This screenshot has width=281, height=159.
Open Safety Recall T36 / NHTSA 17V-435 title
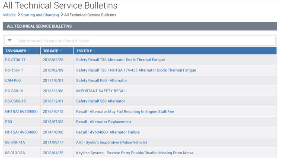pyautogui.click(x=136, y=70)
